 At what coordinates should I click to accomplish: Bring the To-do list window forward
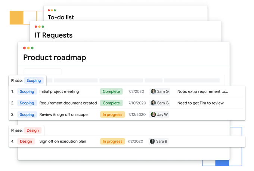pyautogui.click(x=61, y=17)
